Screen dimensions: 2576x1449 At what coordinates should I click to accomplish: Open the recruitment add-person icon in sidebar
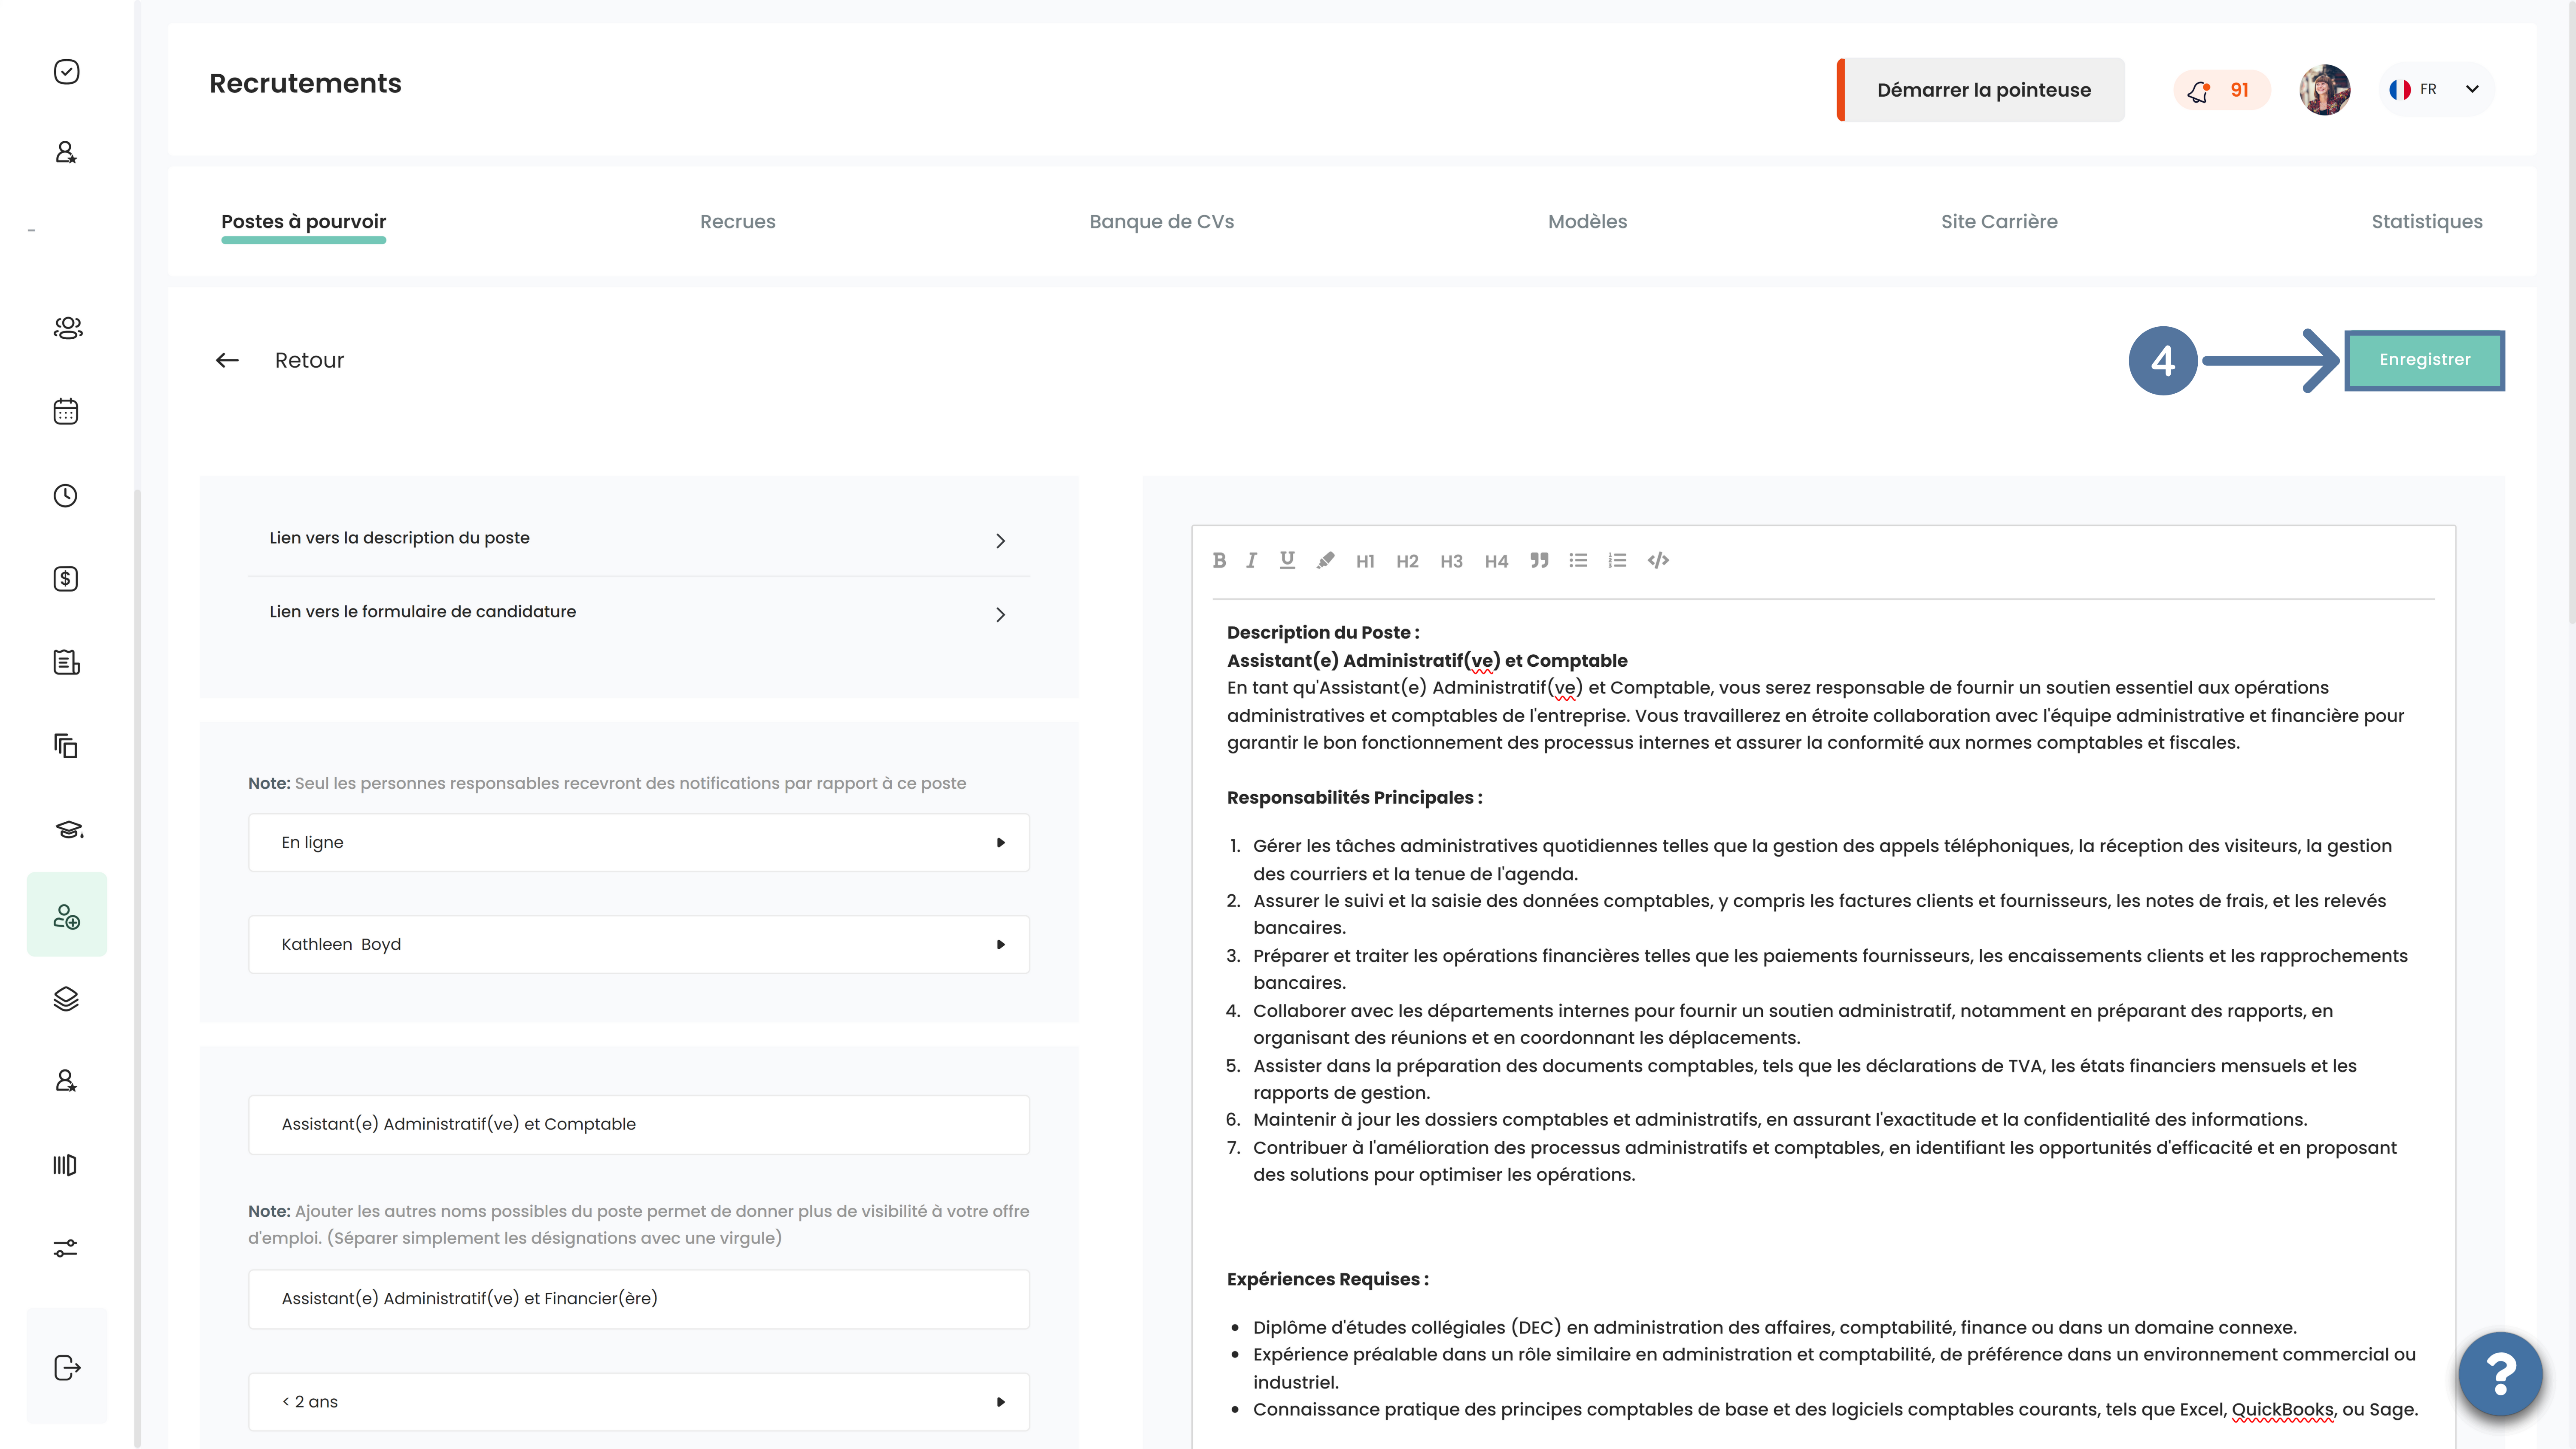click(67, 915)
